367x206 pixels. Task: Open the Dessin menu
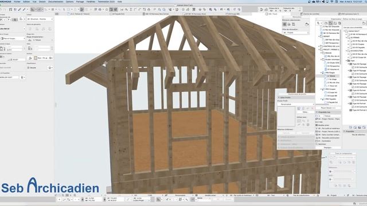[x=42, y=1]
